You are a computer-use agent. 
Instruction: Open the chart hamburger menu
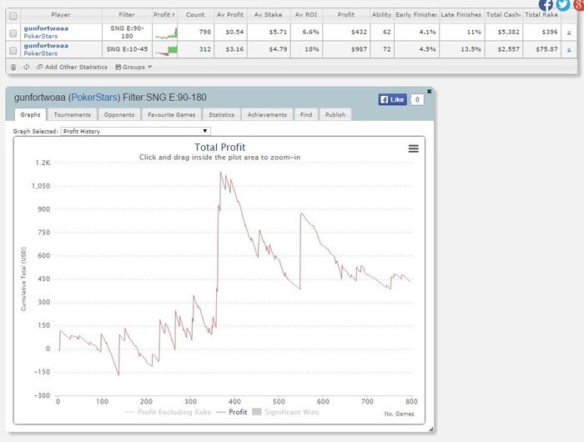click(x=413, y=148)
